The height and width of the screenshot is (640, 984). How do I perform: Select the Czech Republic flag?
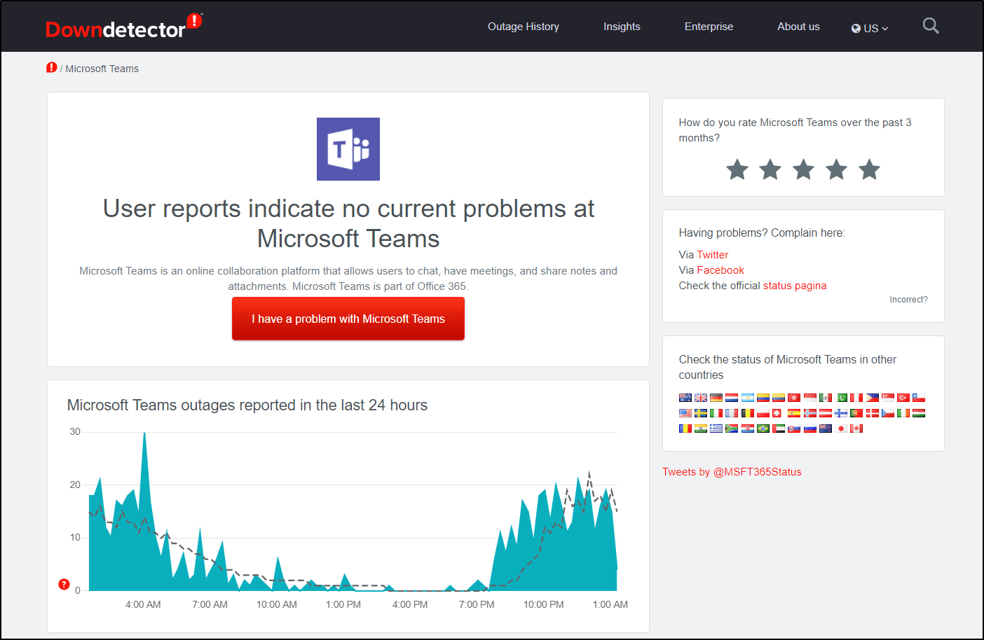888,413
